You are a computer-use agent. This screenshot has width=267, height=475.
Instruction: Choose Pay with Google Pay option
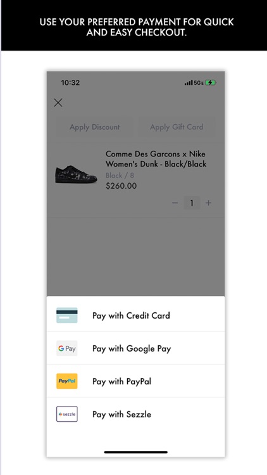pos(135,348)
